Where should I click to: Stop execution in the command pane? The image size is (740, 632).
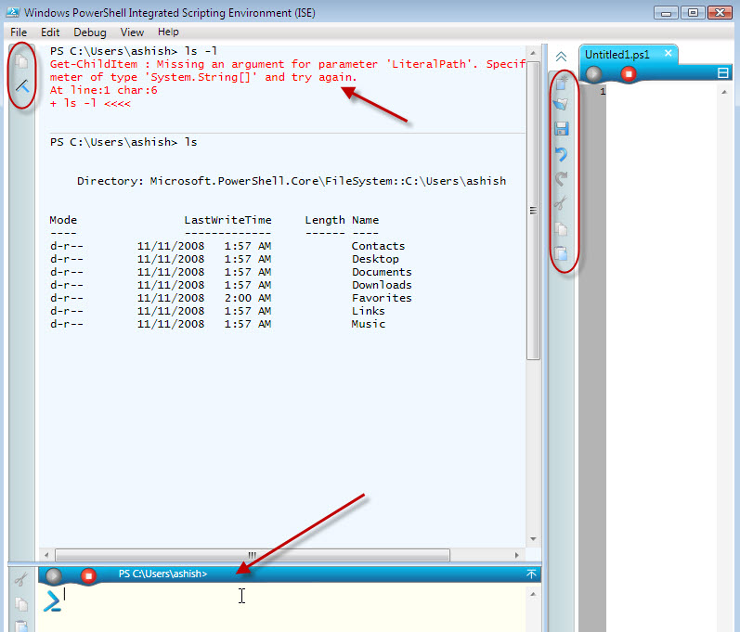tap(88, 575)
